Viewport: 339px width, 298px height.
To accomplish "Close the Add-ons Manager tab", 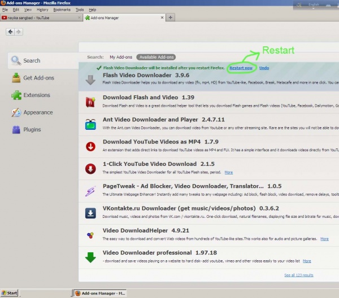I will (162, 17).
